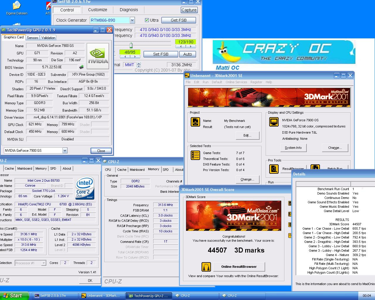Click the Auto button in SetFSB
The height and width of the screenshot is (300, 375).
(187, 54)
